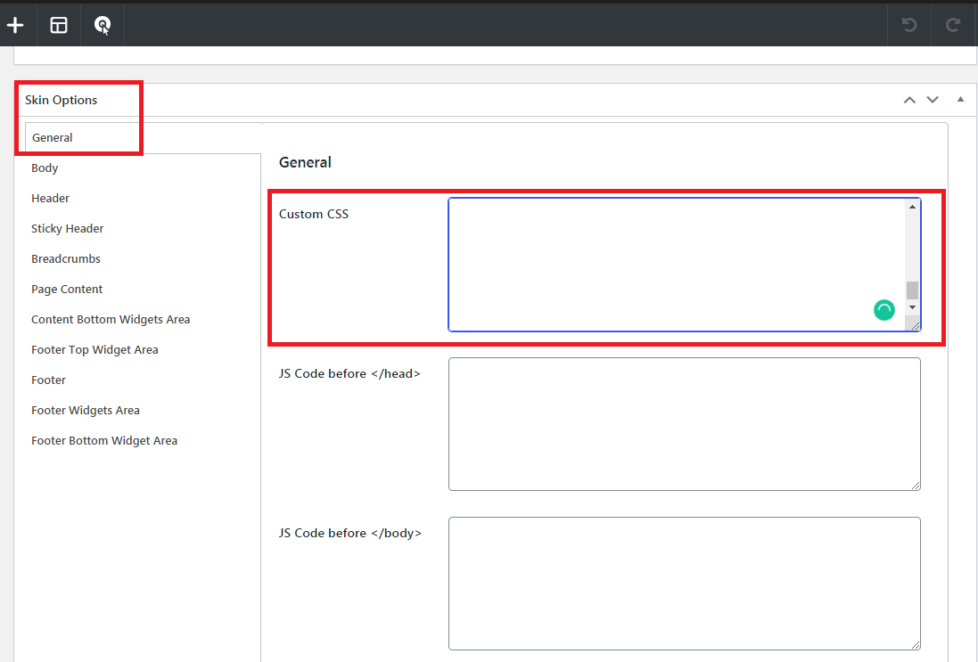Click the Custom CSS label
Image resolution: width=978 pixels, height=662 pixels.
[314, 214]
